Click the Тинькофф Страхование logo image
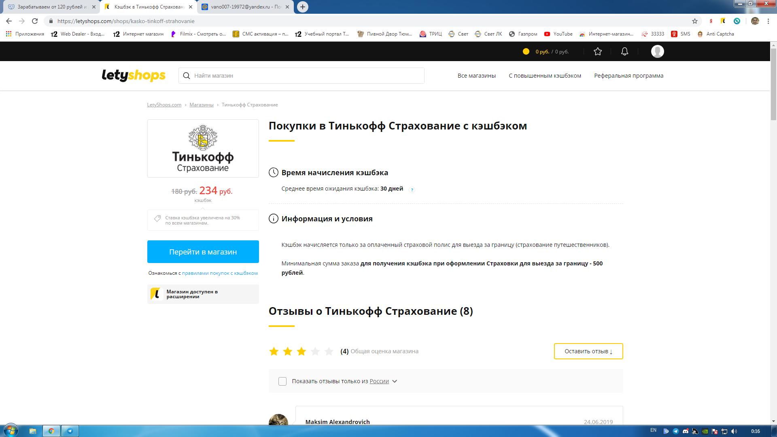 pos(203,148)
